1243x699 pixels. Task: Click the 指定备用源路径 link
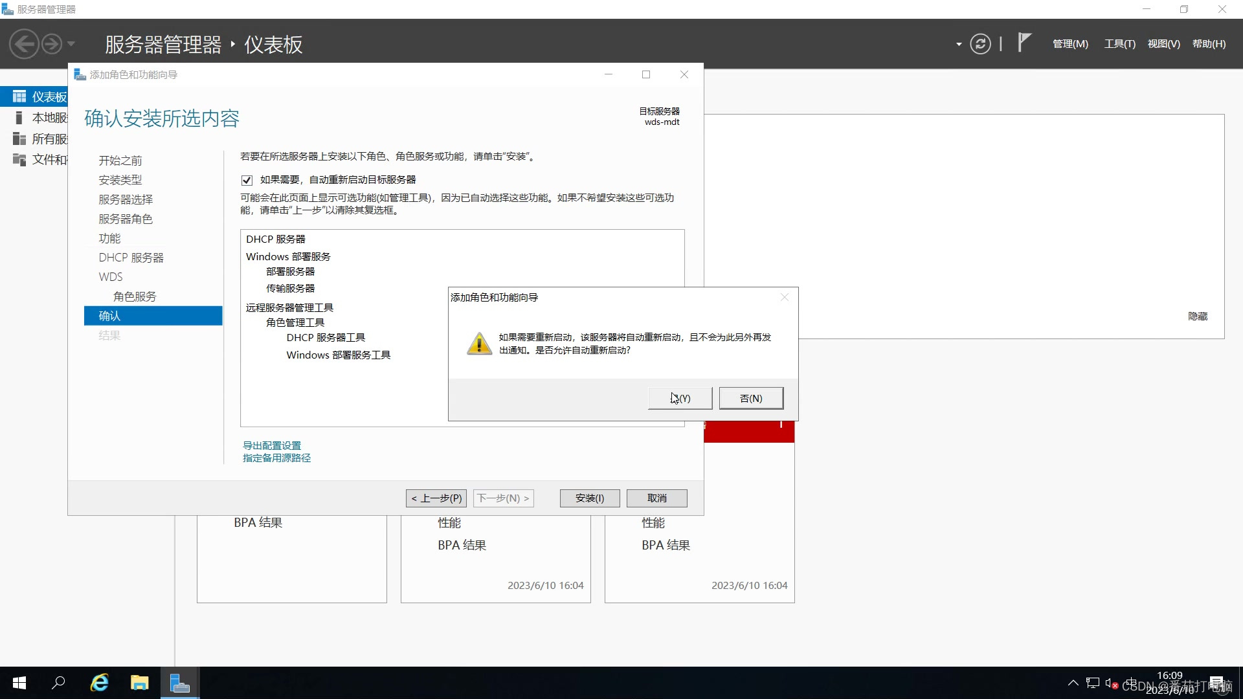(276, 458)
